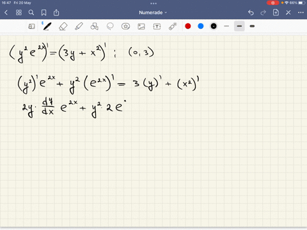Bookmark the current page

43,13
